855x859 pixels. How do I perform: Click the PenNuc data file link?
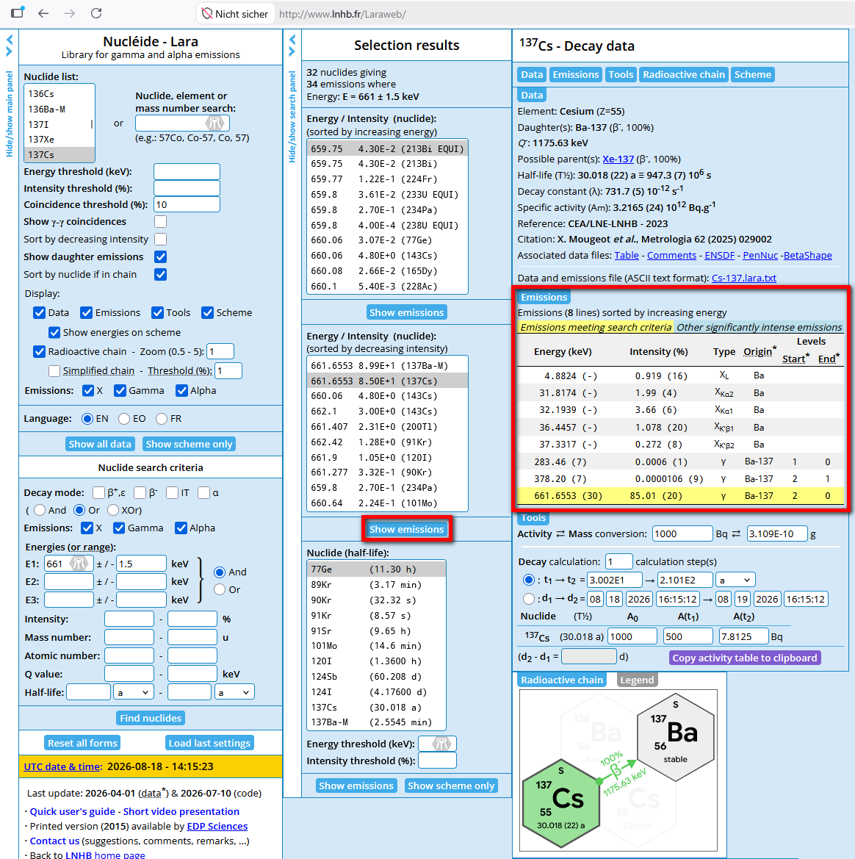click(x=760, y=255)
